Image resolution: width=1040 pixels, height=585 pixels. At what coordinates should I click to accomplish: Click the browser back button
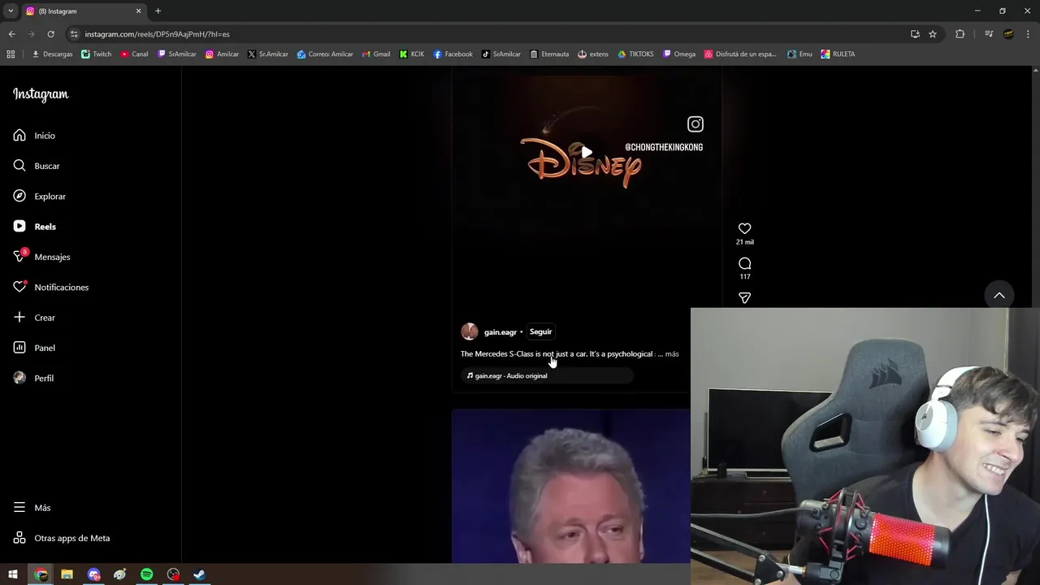(x=11, y=34)
